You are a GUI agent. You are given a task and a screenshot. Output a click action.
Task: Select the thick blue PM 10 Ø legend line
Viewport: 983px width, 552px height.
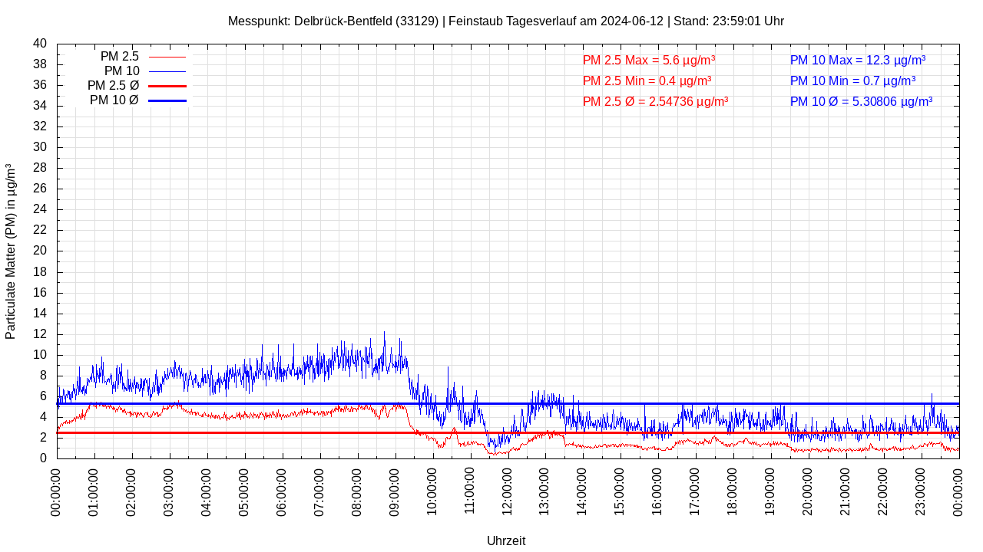[x=167, y=100]
